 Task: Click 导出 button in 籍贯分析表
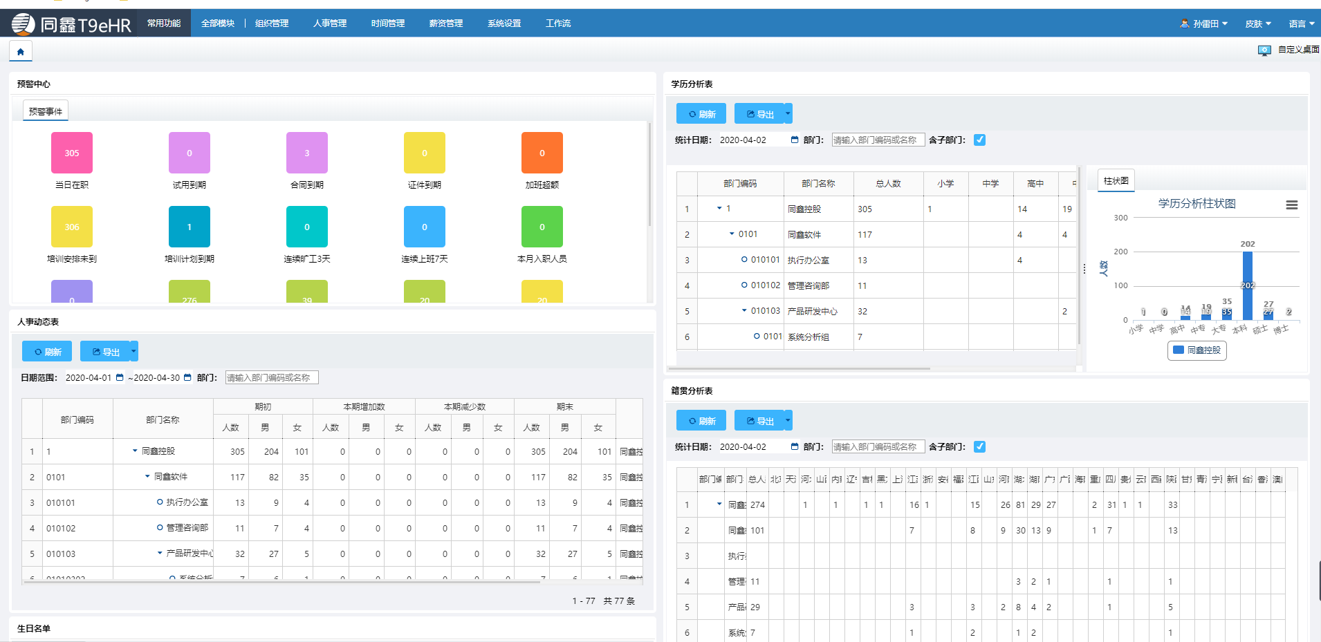point(759,421)
